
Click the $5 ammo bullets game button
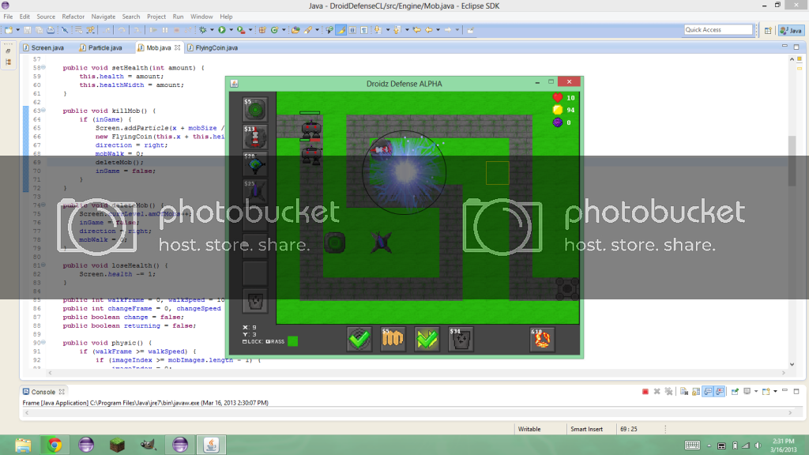(393, 339)
